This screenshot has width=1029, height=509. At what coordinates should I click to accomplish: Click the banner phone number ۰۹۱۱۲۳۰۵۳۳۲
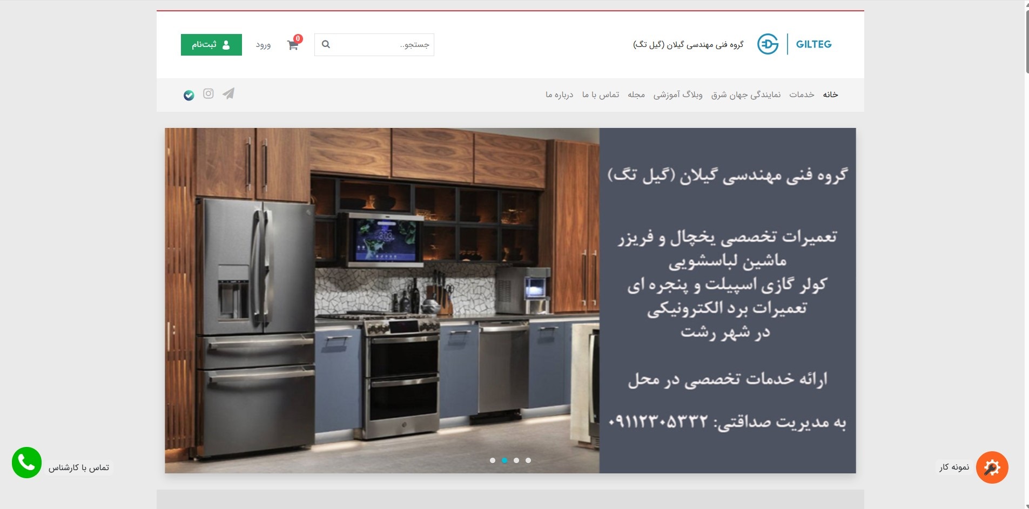pyautogui.click(x=657, y=422)
